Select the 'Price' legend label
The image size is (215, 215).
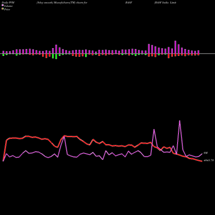pos(7,9)
